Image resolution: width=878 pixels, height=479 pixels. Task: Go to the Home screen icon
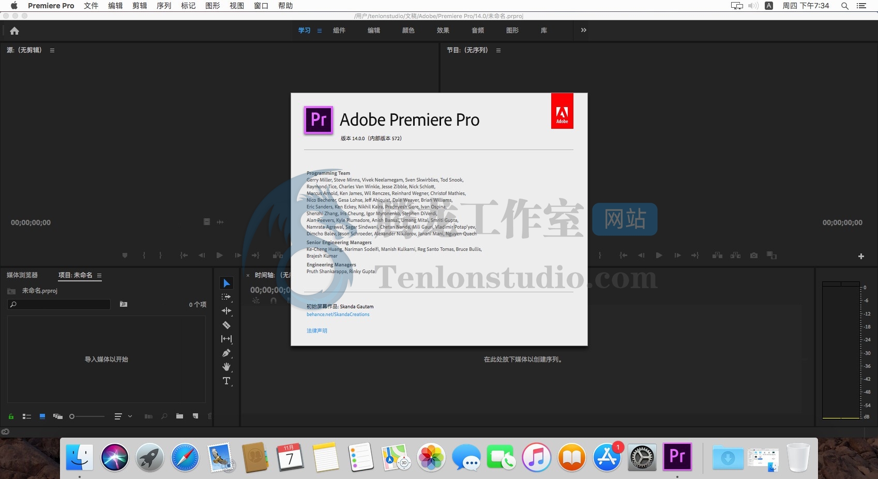[x=14, y=31]
